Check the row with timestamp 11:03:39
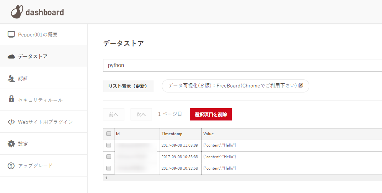The height and width of the screenshot is (193, 382). pyautogui.click(x=109, y=145)
